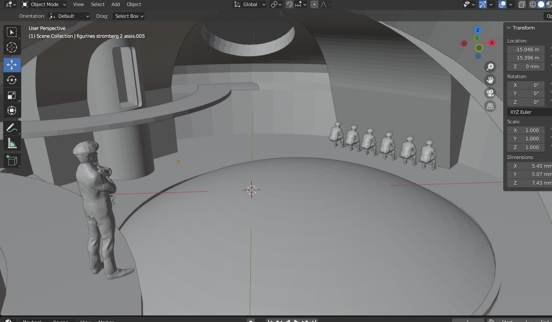Choose the Rotate tool

(x=12, y=80)
